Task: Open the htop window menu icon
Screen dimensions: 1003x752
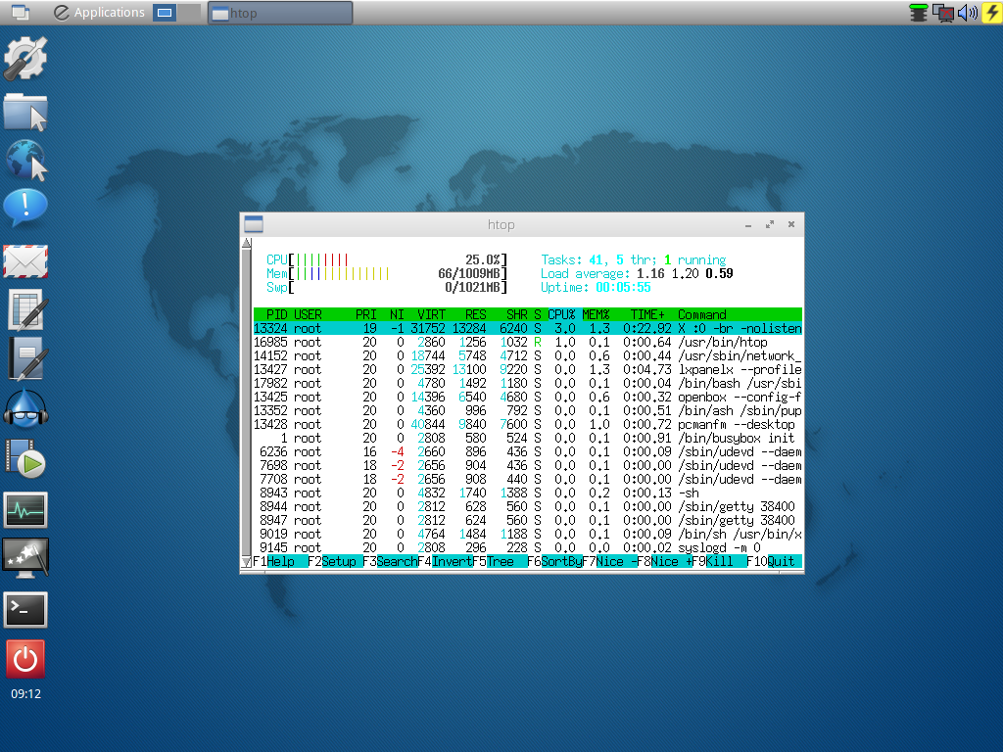Action: coord(254,224)
